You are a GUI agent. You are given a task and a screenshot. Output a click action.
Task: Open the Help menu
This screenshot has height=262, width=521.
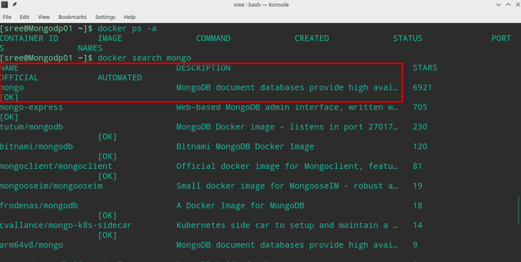click(x=130, y=17)
